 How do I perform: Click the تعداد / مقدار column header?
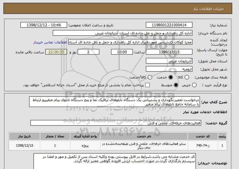tap(55, 136)
